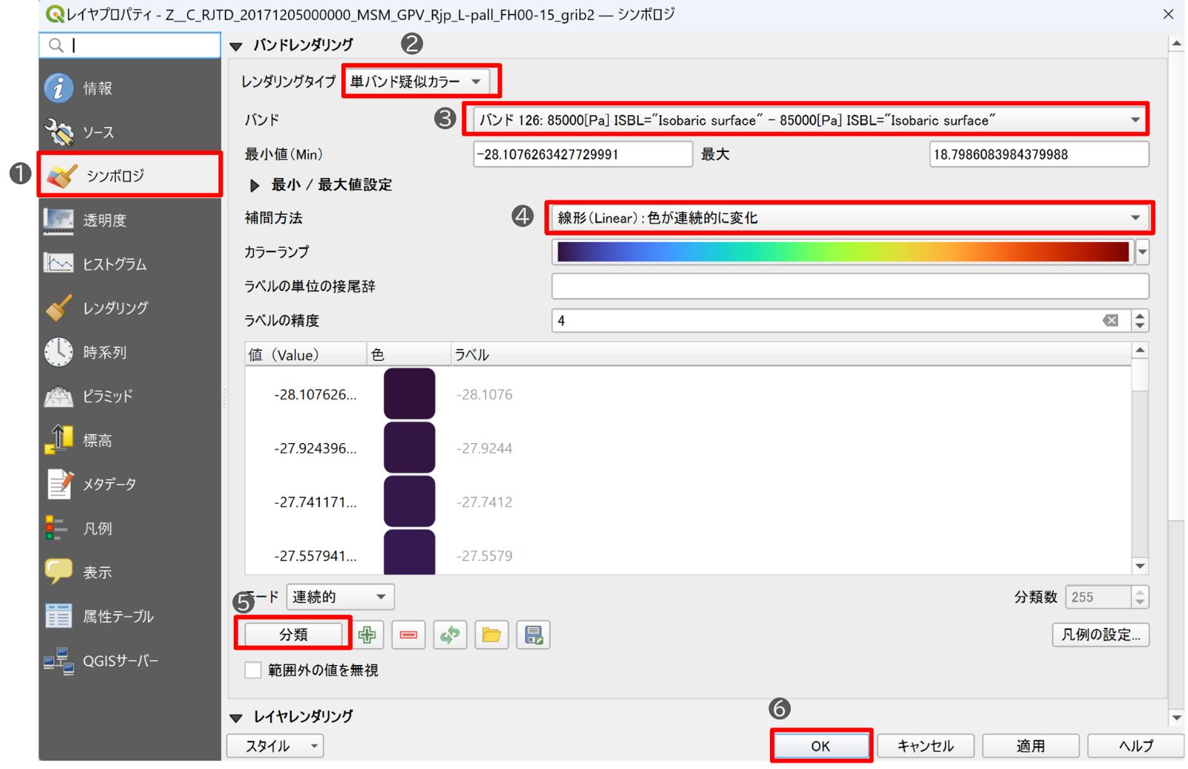Load color map from file folder icon

click(x=492, y=635)
